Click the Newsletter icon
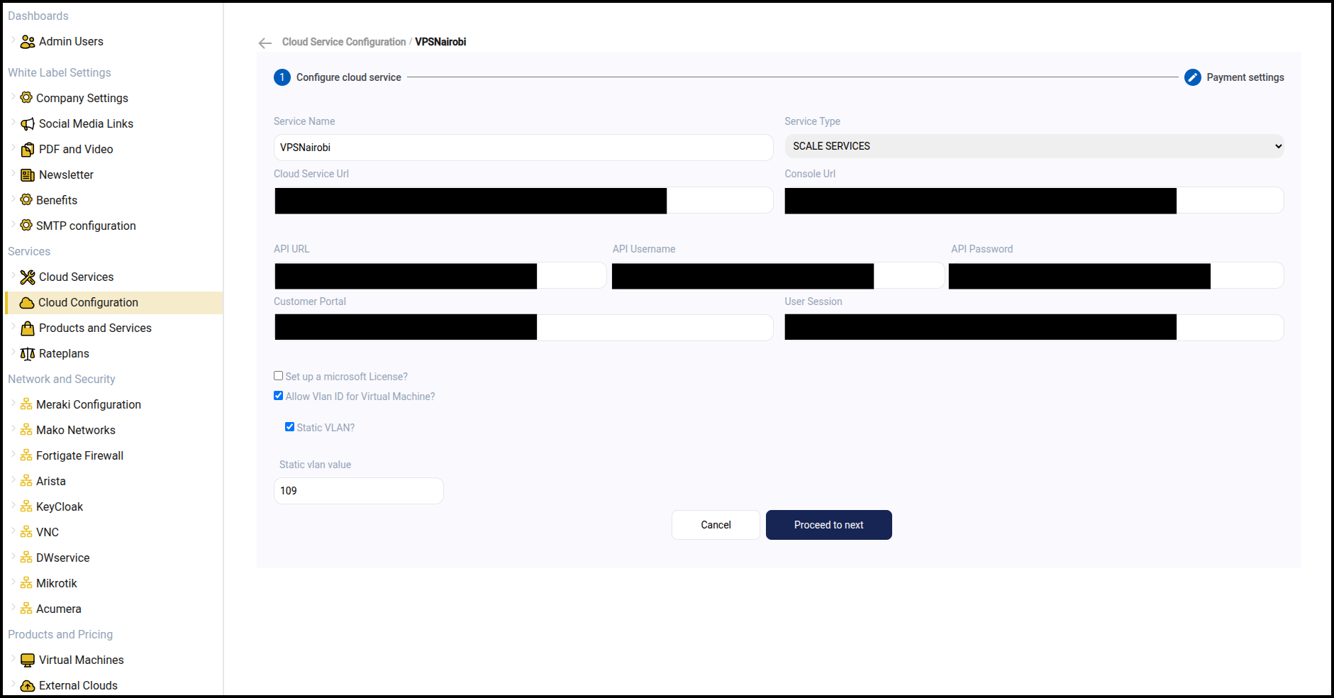1334x698 pixels. (28, 175)
